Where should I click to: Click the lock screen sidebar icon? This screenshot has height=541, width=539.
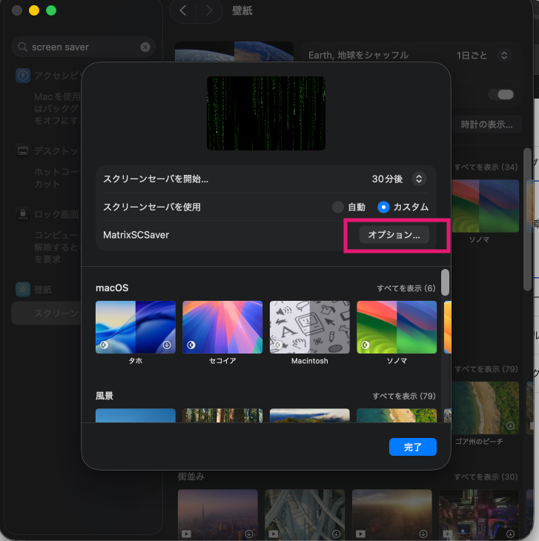pos(23,214)
